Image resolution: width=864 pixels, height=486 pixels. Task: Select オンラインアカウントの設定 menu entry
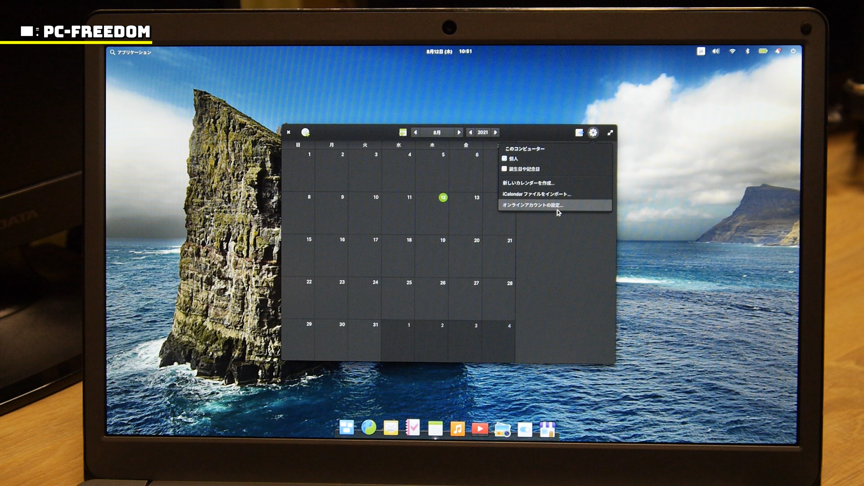coord(533,205)
